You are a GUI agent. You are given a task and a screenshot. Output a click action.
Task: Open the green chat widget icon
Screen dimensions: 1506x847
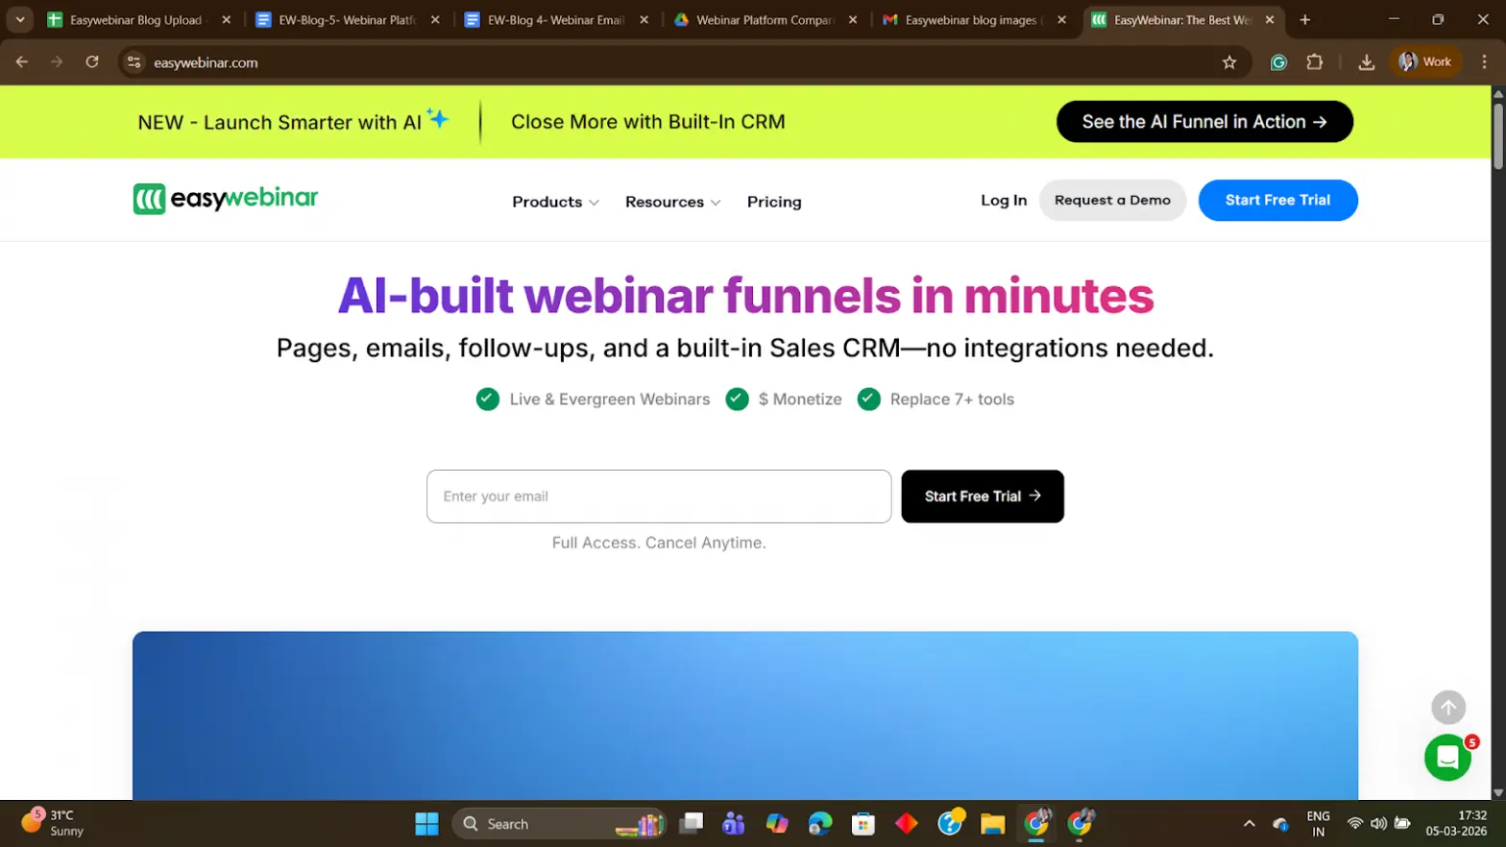coord(1447,759)
